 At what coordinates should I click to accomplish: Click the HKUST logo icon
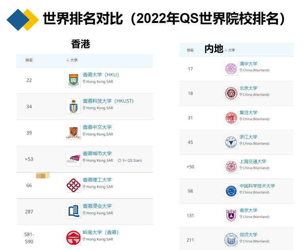coord(74,106)
